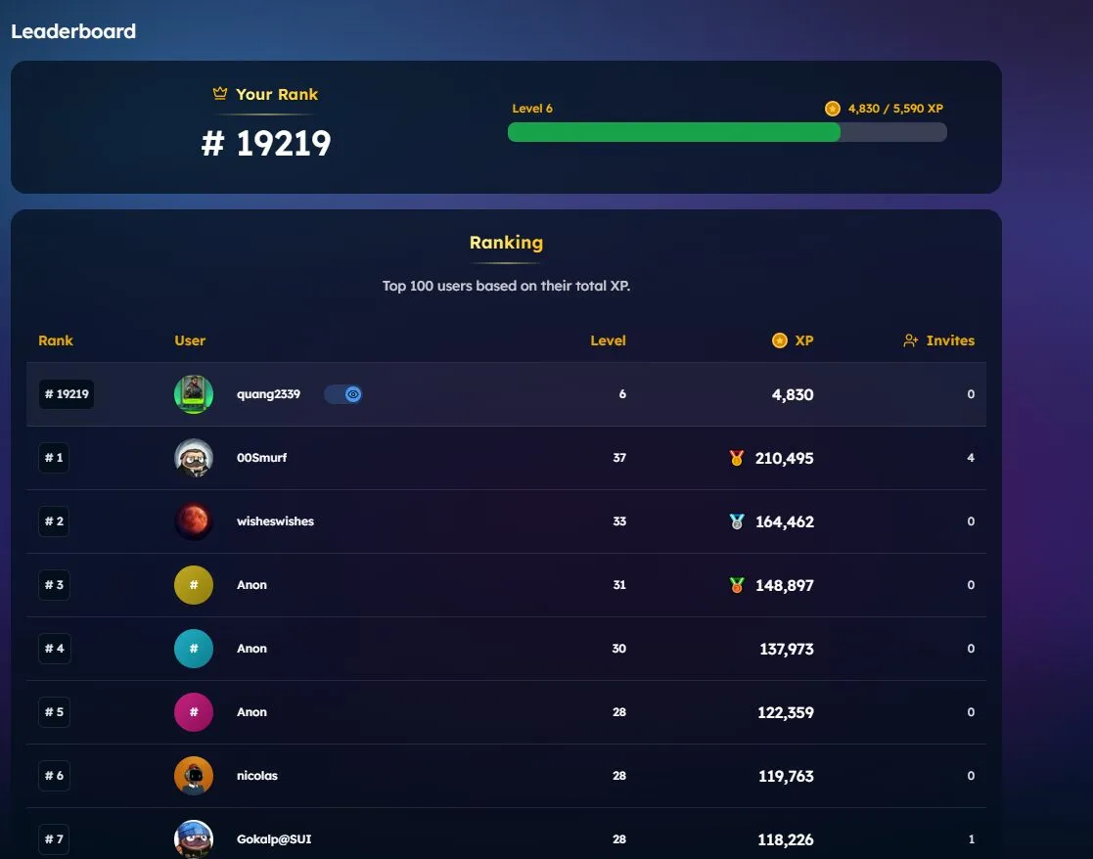This screenshot has width=1093, height=859.
Task: Click the crown icon beside Your Rank
Action: 220,93
